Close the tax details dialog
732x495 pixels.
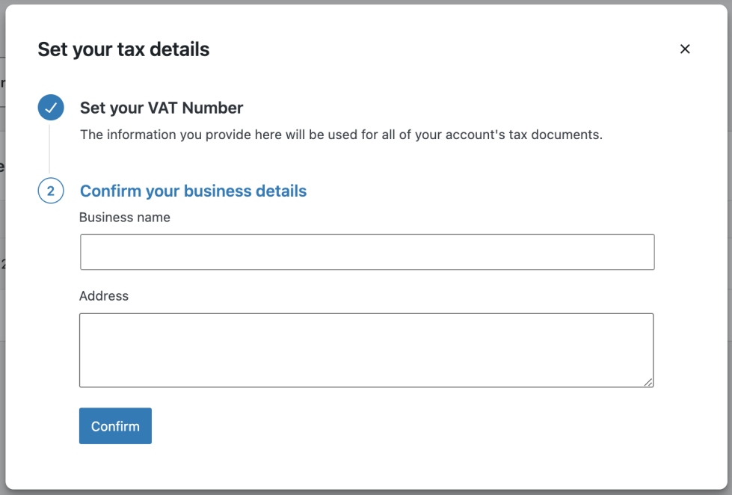coord(684,49)
